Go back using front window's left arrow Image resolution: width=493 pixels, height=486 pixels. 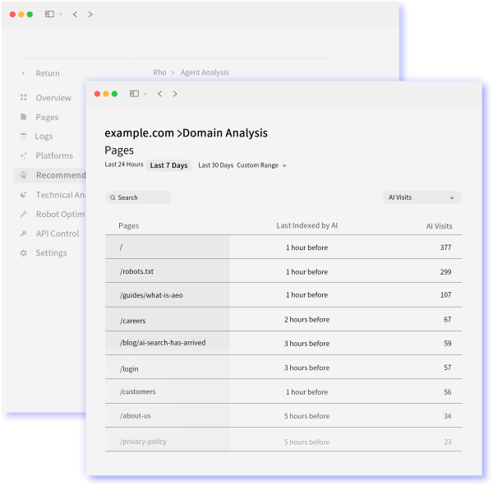point(159,94)
